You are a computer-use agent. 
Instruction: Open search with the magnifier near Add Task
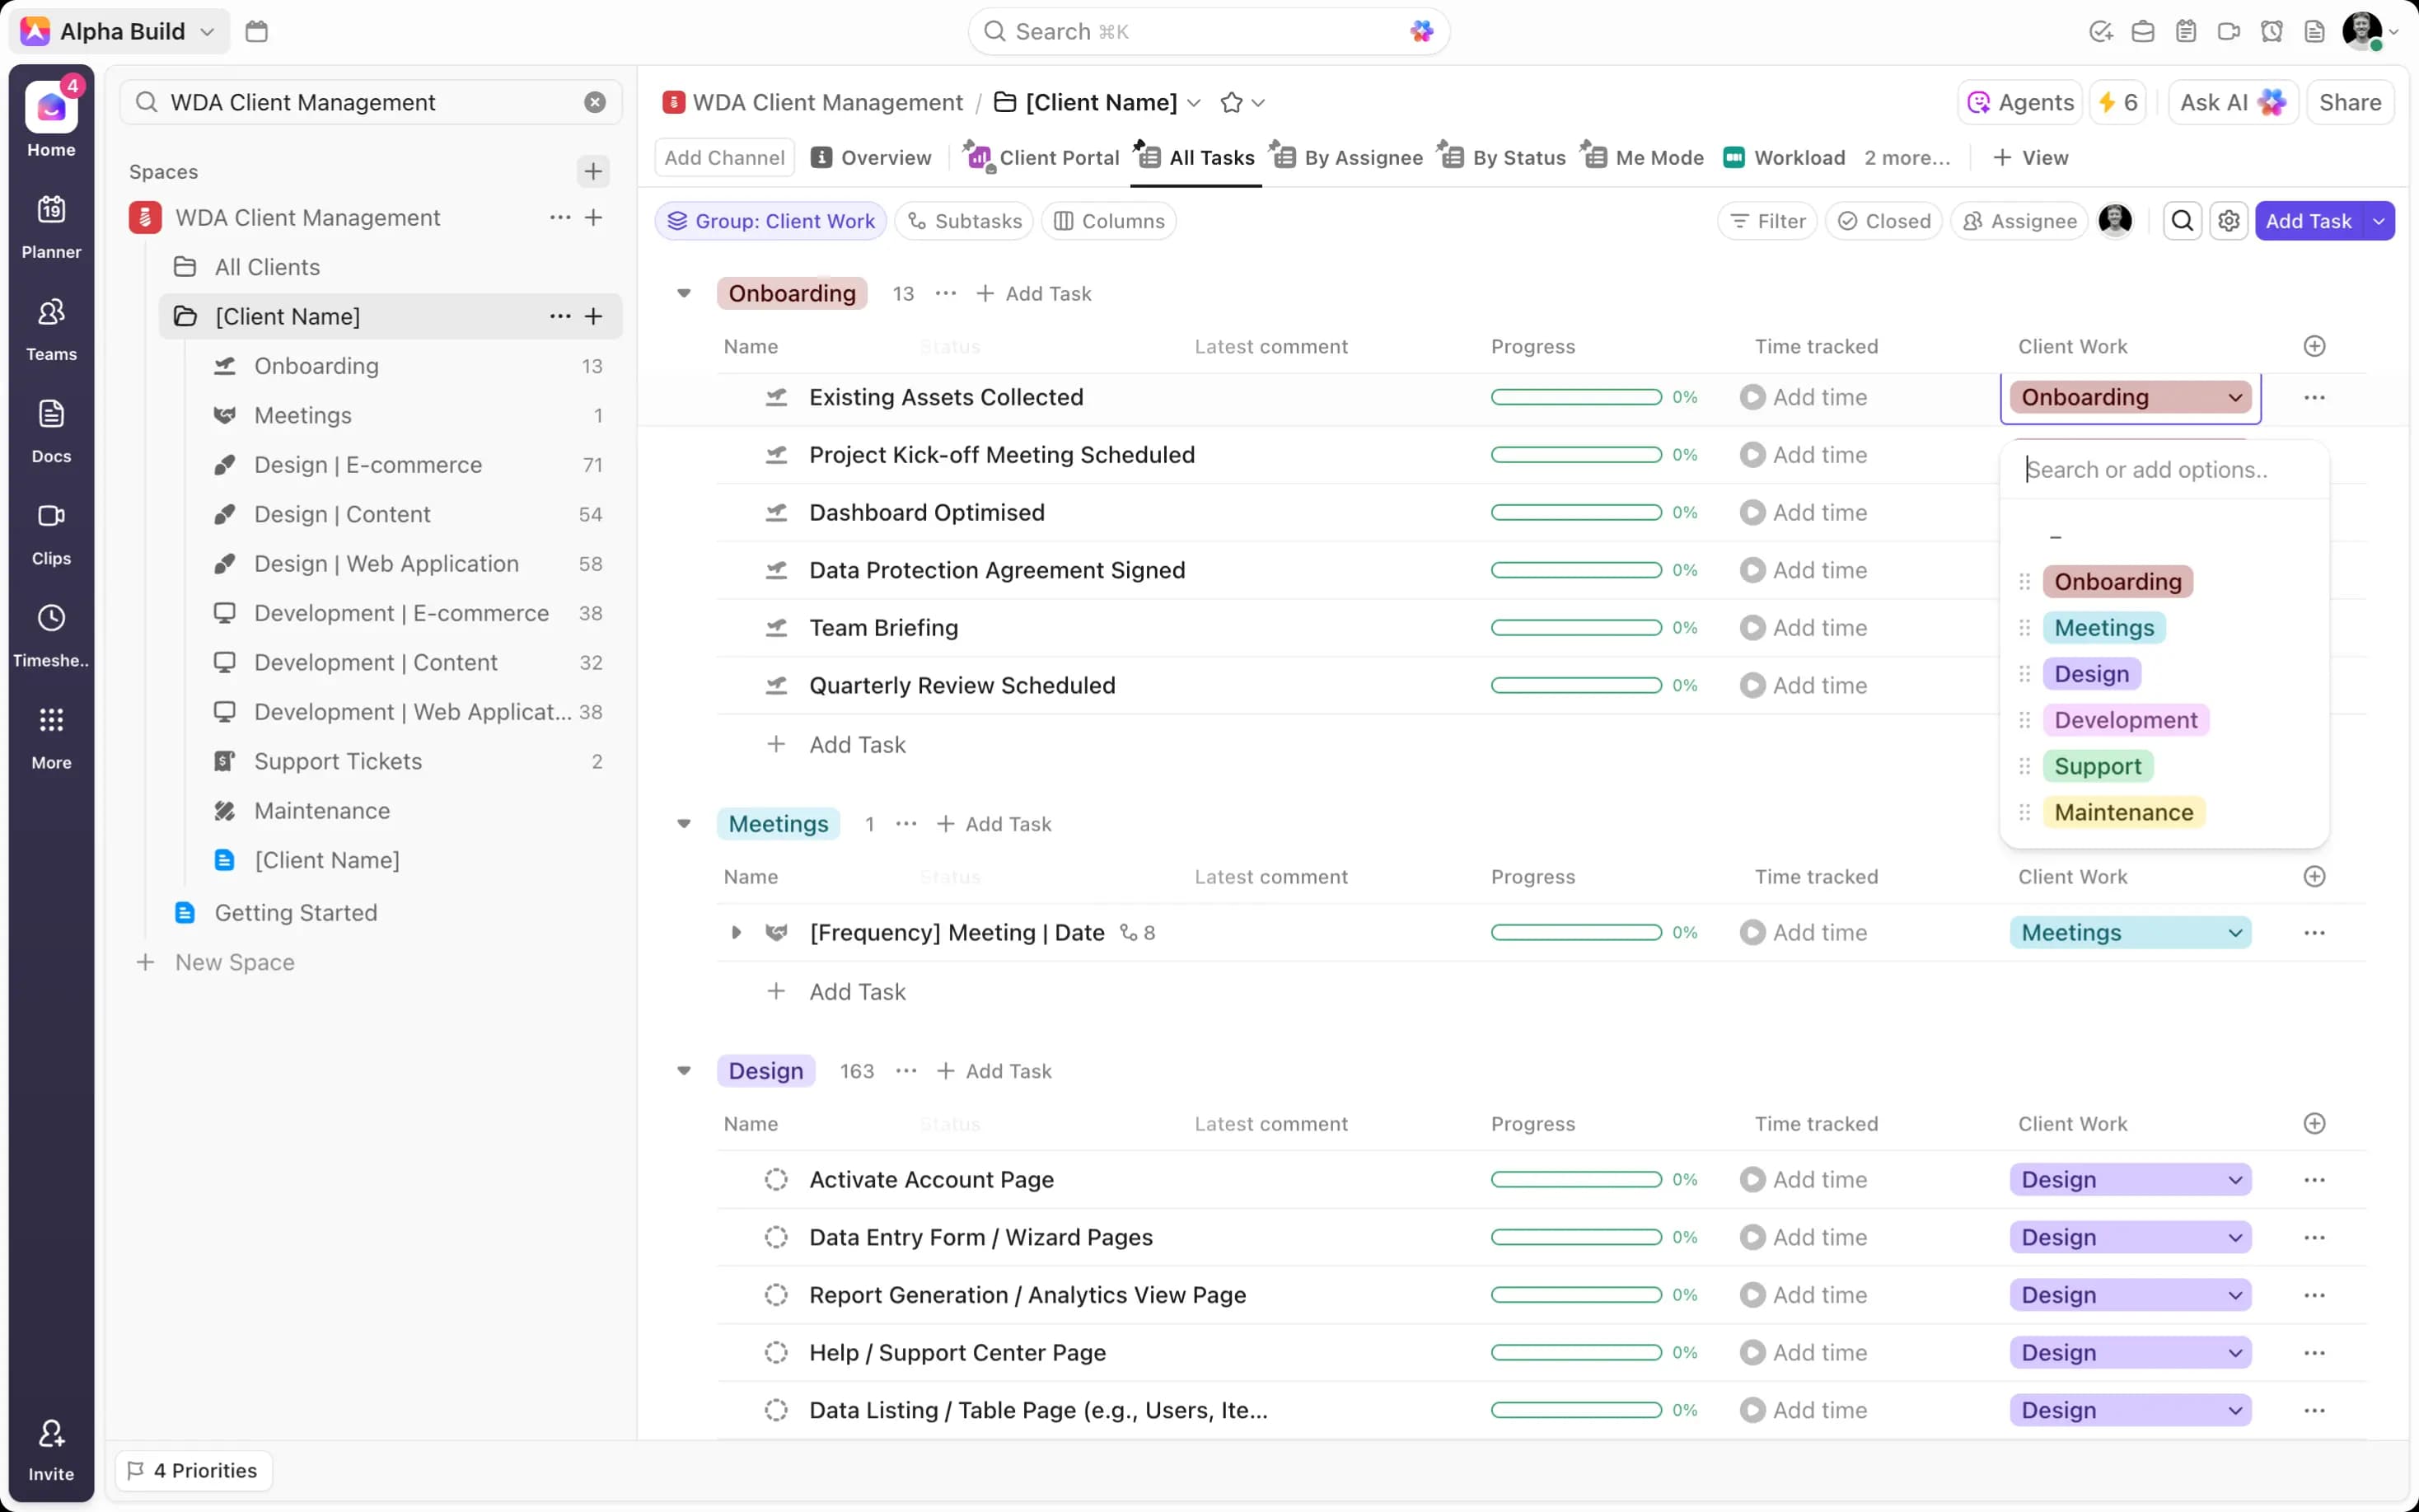[2182, 221]
